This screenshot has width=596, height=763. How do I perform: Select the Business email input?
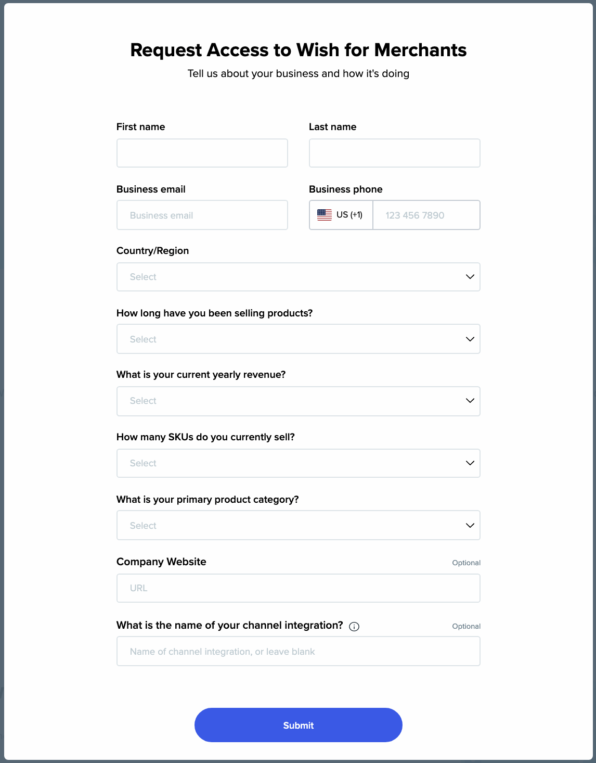coord(202,215)
